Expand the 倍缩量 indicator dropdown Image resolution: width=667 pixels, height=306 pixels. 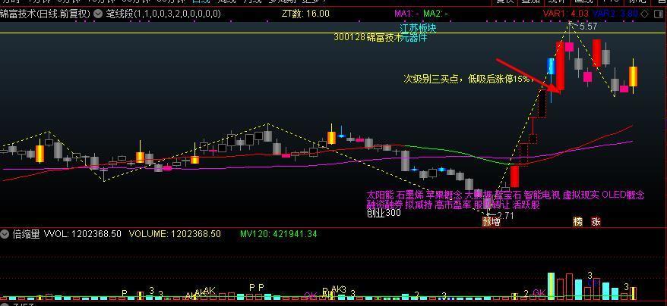pyautogui.click(x=5, y=234)
